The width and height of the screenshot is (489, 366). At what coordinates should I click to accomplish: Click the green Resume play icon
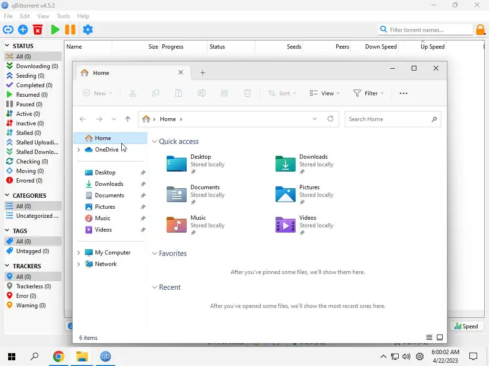55,30
